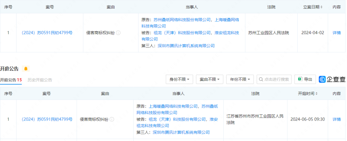347x141 pixels.
Task: Open third party 深圳市腾讯计算机系统有限公司 in the 立案 table
Action: click(186, 46)
